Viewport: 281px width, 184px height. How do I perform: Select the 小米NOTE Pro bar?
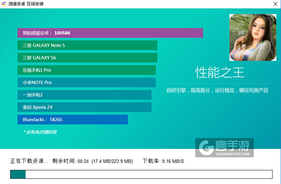click(87, 82)
